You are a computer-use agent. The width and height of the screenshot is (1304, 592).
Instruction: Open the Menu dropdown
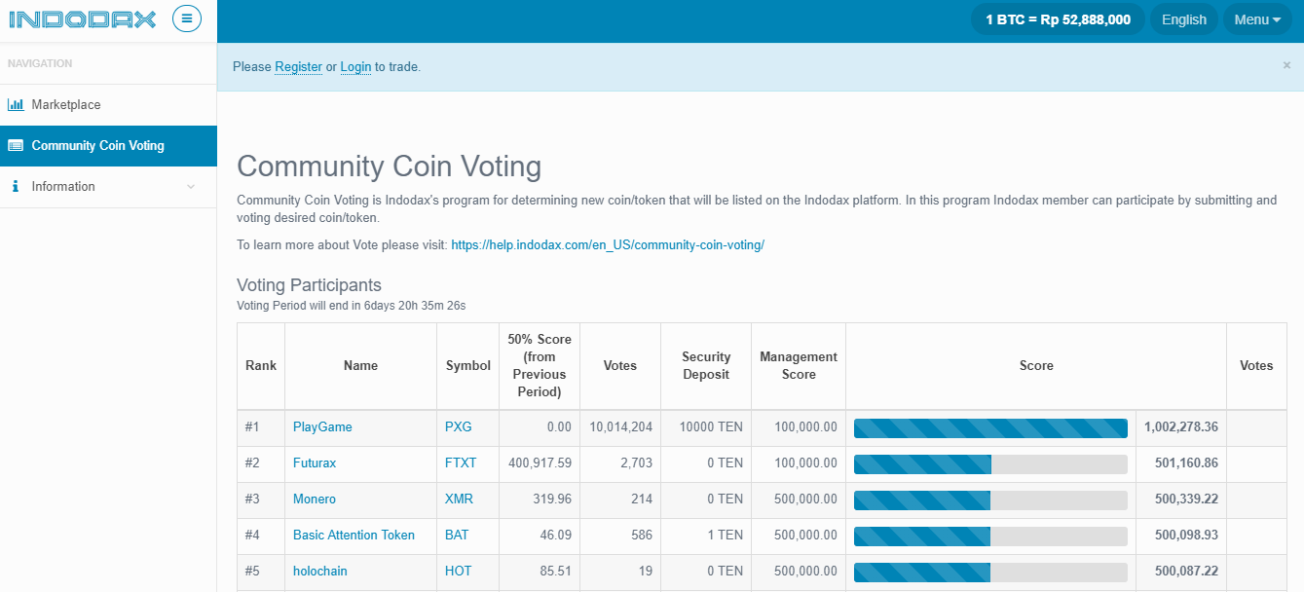click(1256, 19)
